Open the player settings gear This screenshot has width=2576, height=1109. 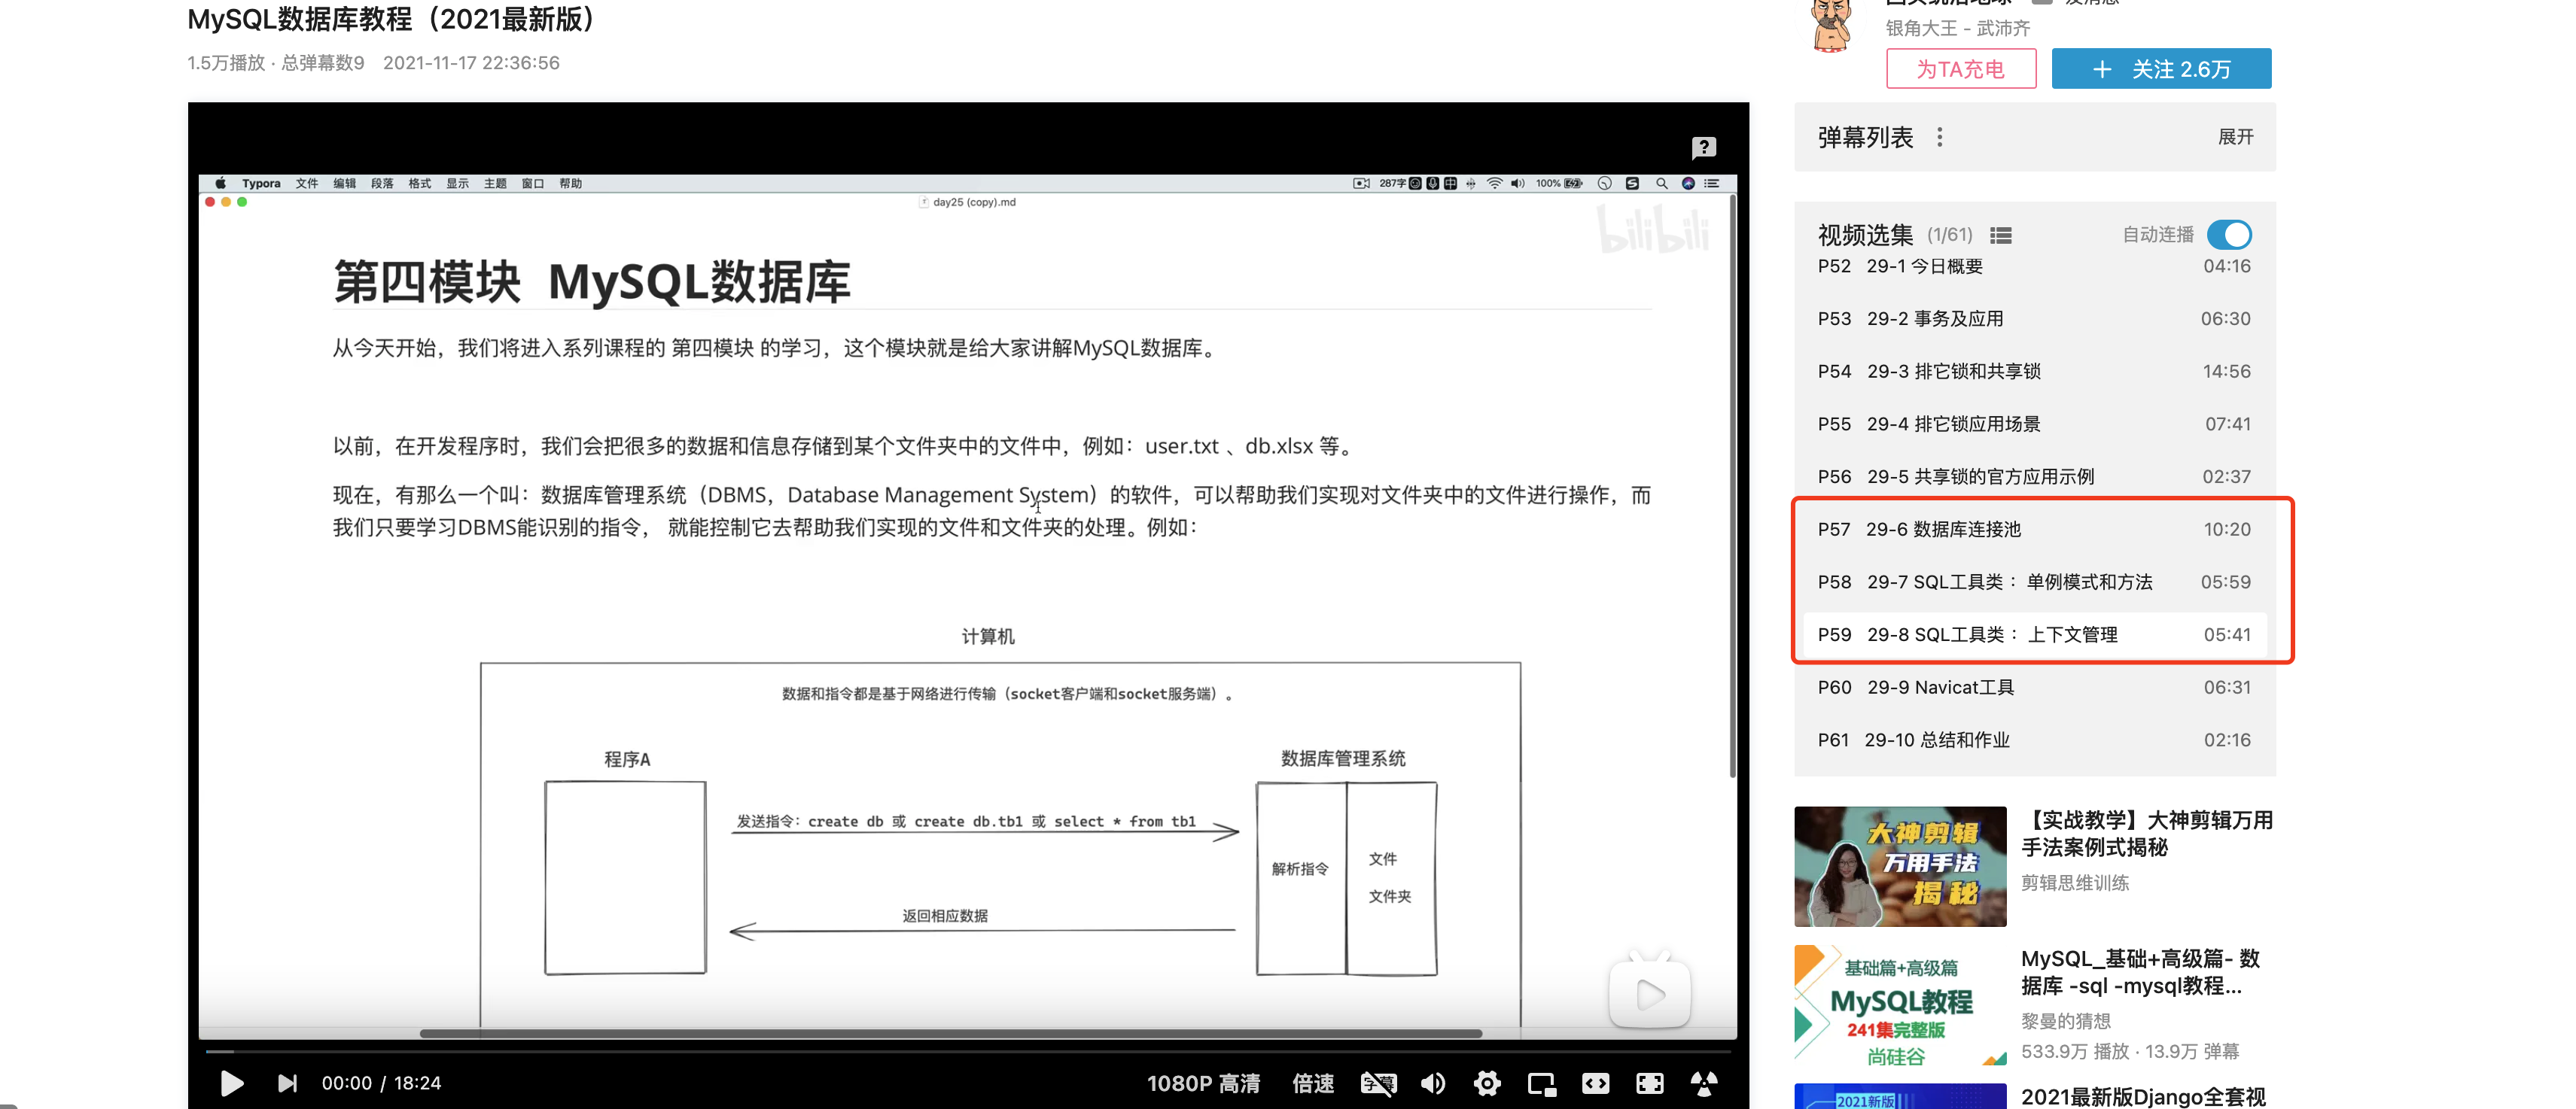pyautogui.click(x=1487, y=1083)
